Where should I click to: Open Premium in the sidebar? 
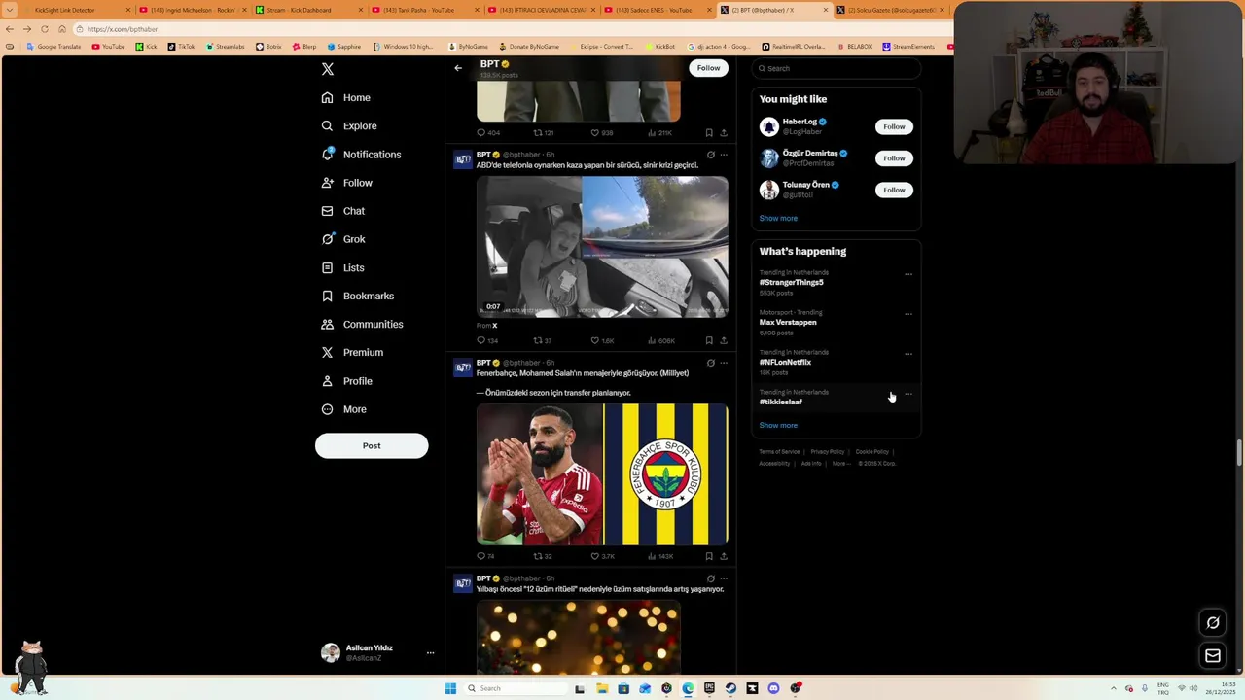point(352,352)
